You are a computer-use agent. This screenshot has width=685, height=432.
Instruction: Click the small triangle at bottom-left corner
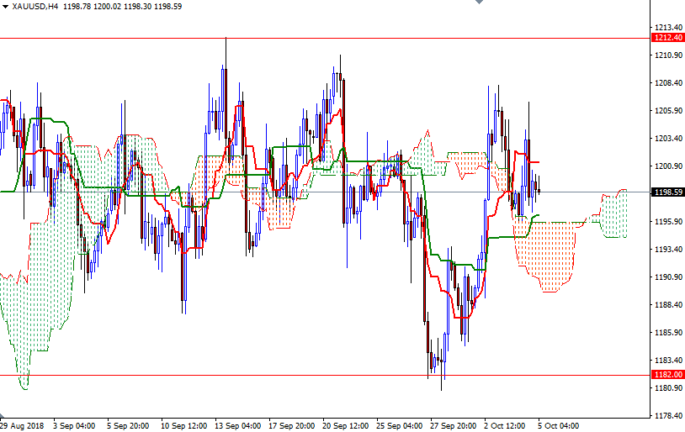(3, 419)
